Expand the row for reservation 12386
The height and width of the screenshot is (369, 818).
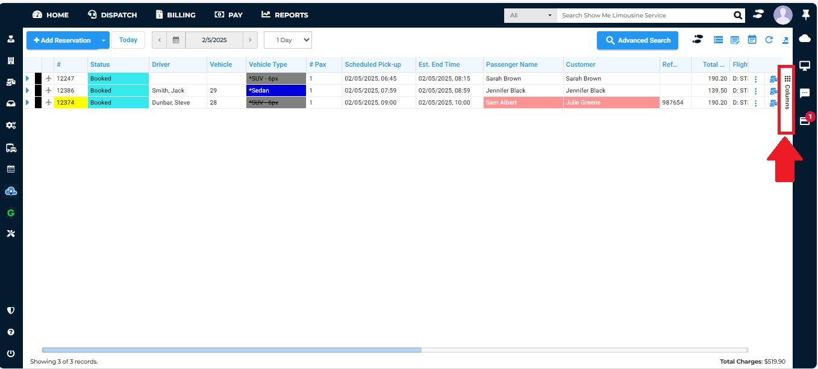point(27,91)
